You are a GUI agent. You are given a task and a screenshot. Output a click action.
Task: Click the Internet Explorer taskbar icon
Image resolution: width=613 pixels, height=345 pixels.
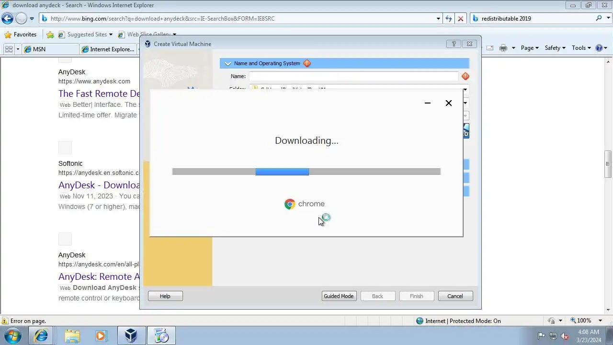41,336
